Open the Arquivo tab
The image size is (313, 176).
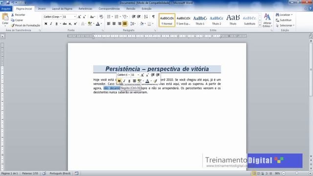point(6,9)
